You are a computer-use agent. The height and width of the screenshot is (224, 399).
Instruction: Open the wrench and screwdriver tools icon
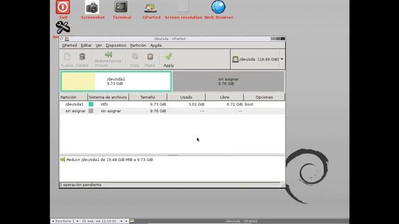click(x=62, y=27)
